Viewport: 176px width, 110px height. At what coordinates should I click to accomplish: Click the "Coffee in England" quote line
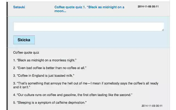coord(44,75)
